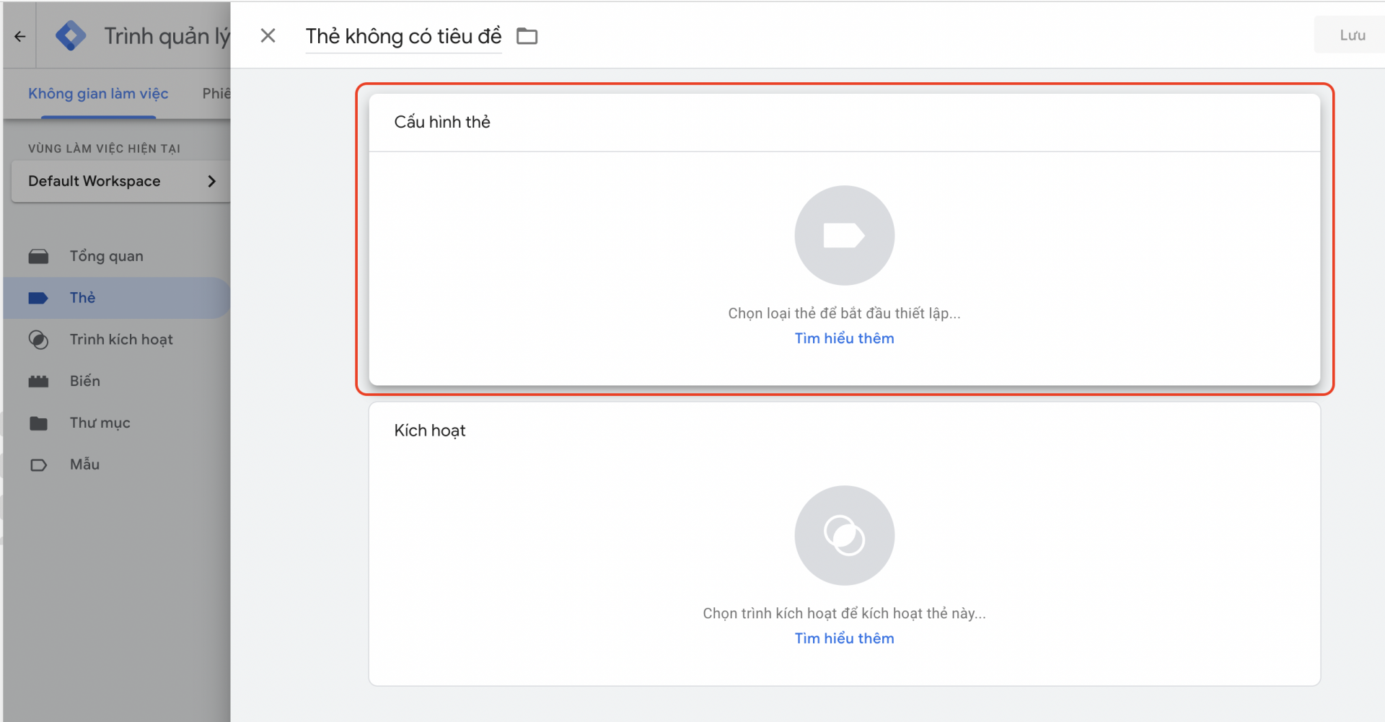The width and height of the screenshot is (1385, 722).
Task: Edit the Thẻ không có tiêu đề name field
Action: click(403, 36)
